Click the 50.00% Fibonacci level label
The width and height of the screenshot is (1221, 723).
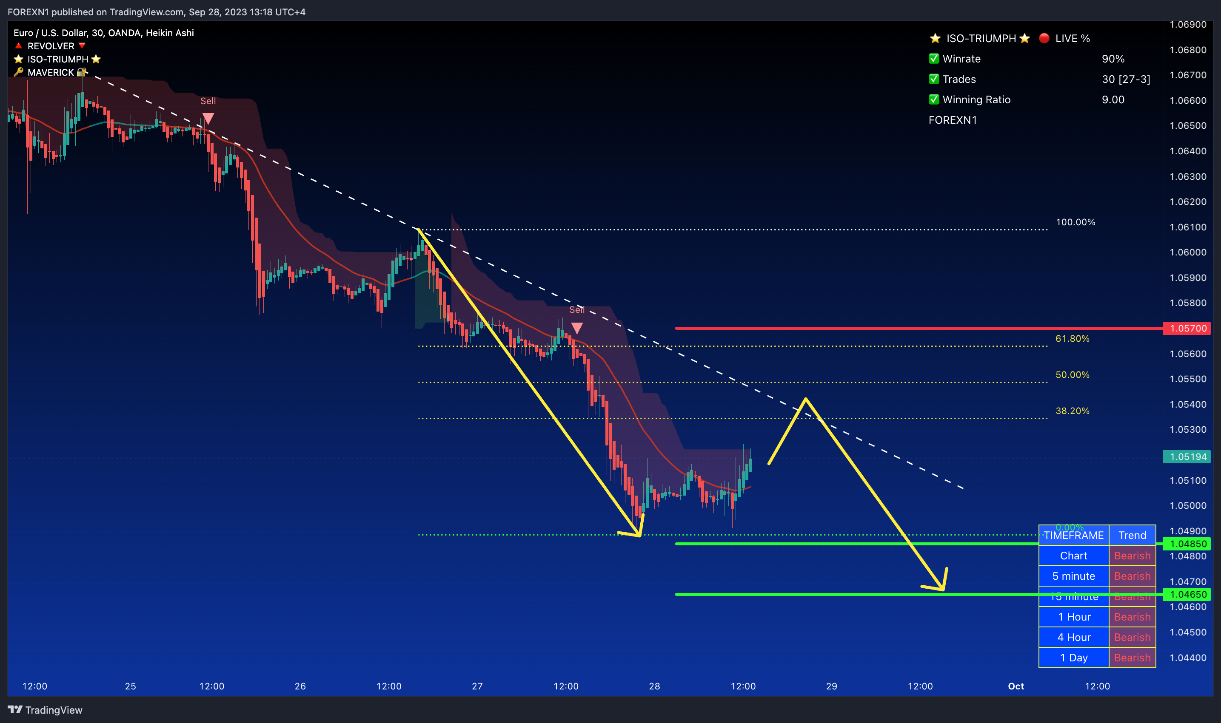pyautogui.click(x=1072, y=374)
